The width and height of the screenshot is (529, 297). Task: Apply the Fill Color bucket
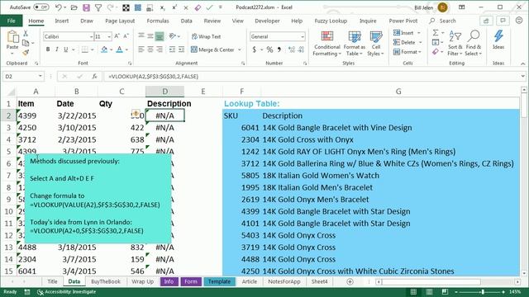[x=104, y=49]
